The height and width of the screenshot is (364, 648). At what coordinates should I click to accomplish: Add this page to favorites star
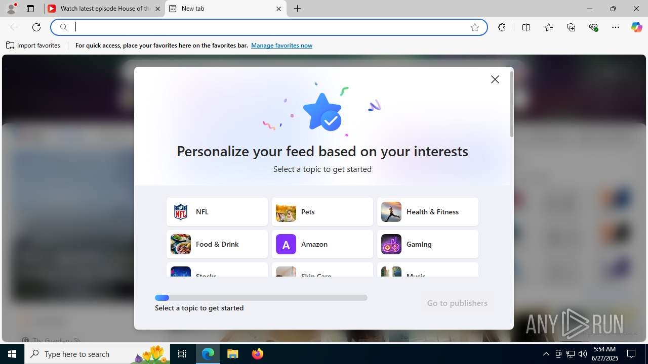pos(475,27)
